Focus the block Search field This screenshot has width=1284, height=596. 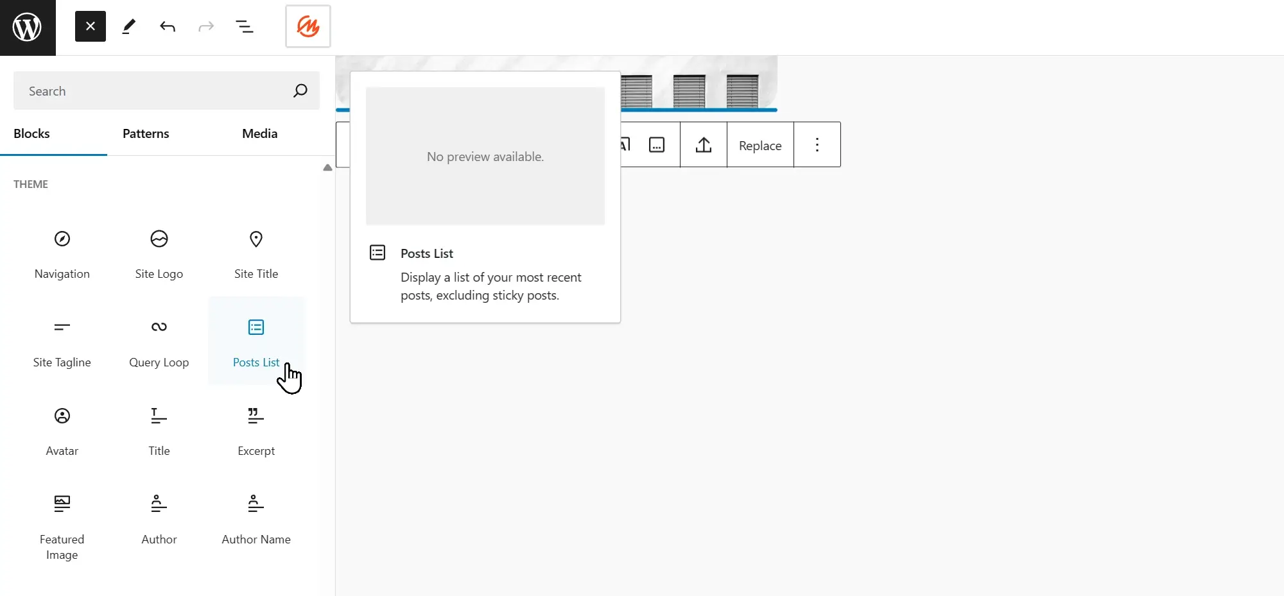(166, 90)
